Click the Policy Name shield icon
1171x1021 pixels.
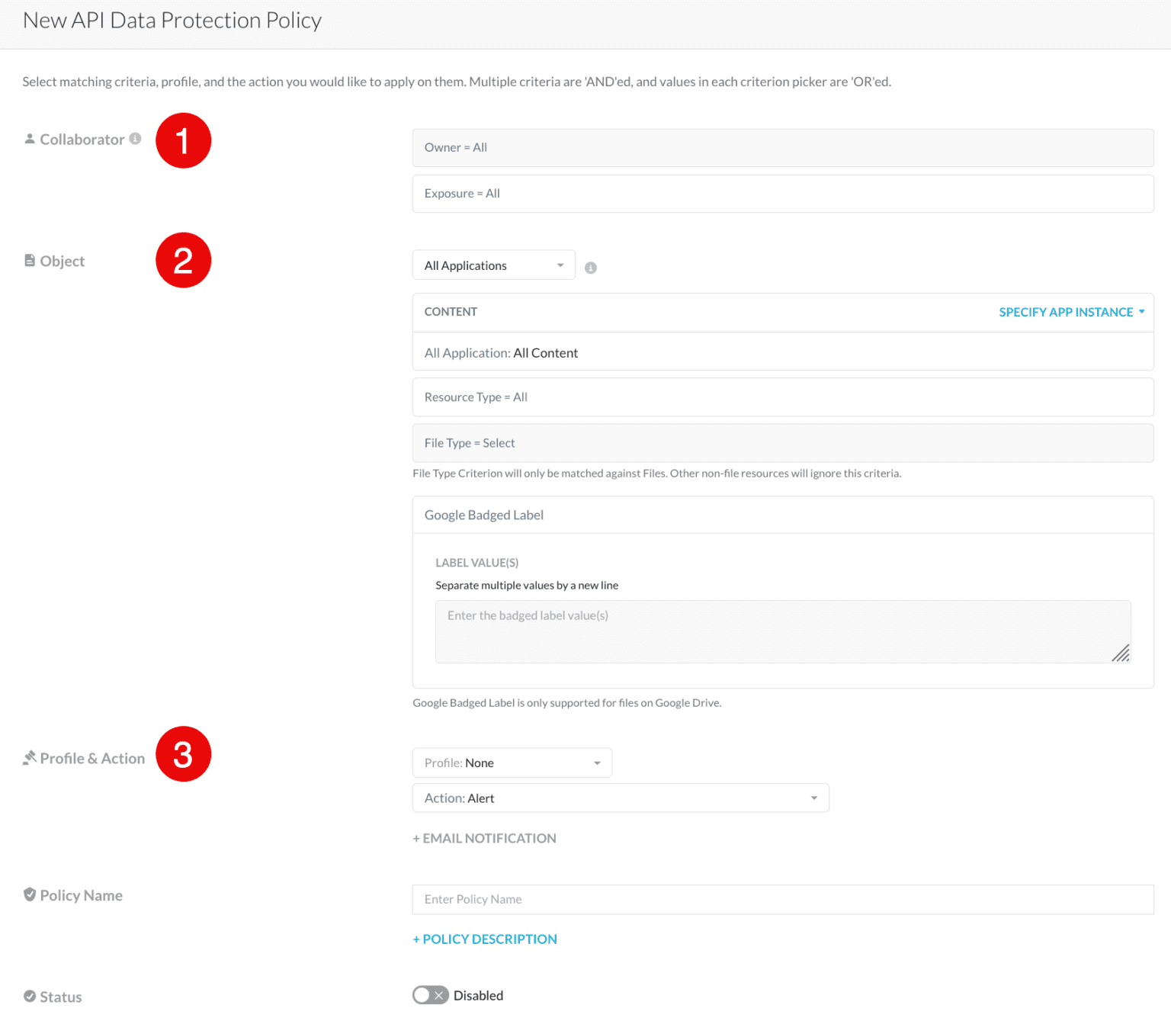29,894
